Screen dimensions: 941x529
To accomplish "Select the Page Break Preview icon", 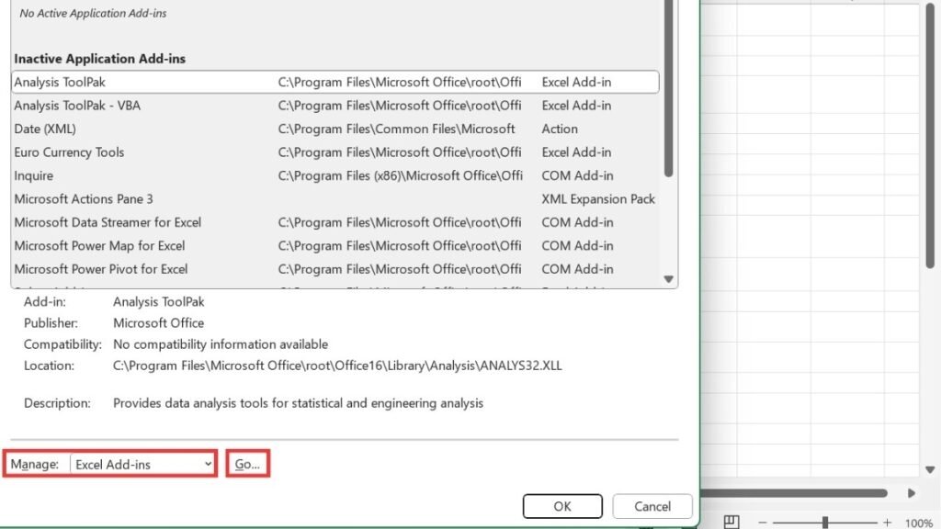I will [731, 520].
